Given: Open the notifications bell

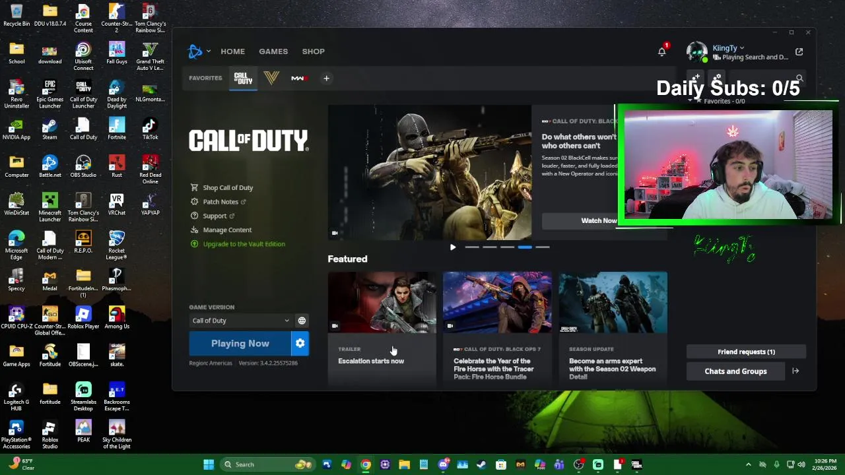Looking at the screenshot, I should [x=662, y=51].
